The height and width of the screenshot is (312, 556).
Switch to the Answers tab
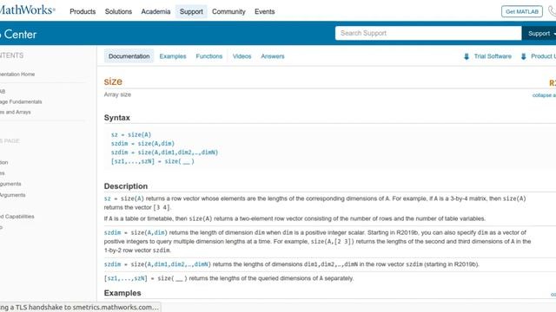tap(273, 56)
